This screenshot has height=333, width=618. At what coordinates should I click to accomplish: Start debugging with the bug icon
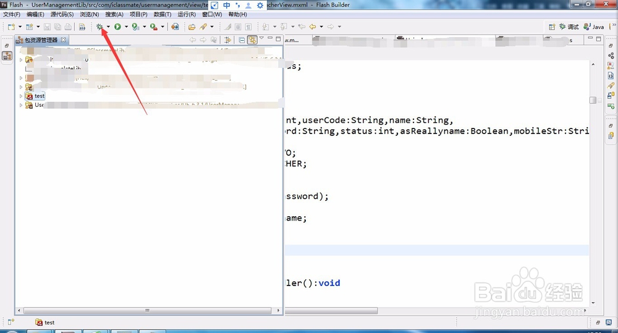pos(99,27)
